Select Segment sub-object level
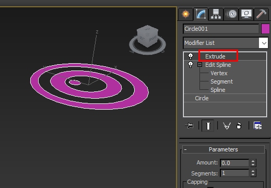271x188 pixels. (x=221, y=81)
